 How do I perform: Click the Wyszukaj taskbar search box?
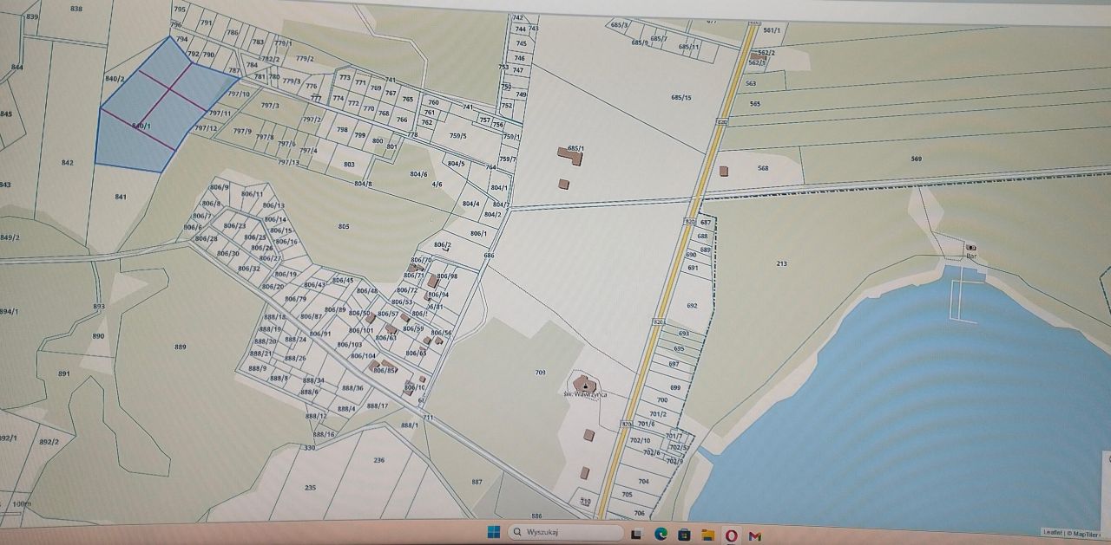pyautogui.click(x=567, y=532)
